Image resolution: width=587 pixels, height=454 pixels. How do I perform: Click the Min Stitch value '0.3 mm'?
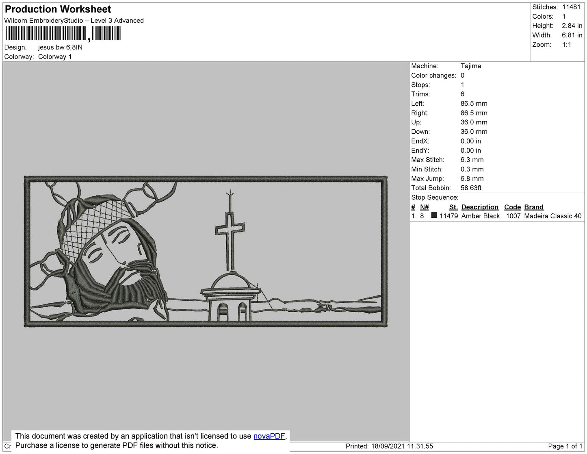coord(472,169)
